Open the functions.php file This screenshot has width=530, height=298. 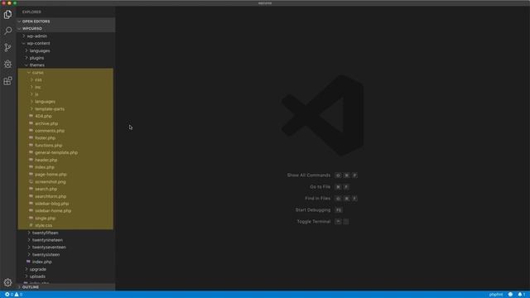coord(66,146)
